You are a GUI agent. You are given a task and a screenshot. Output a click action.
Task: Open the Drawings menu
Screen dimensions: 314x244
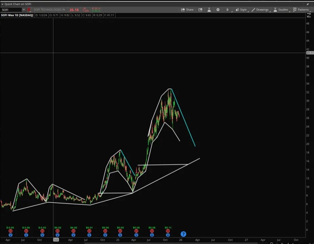[x=260, y=9]
